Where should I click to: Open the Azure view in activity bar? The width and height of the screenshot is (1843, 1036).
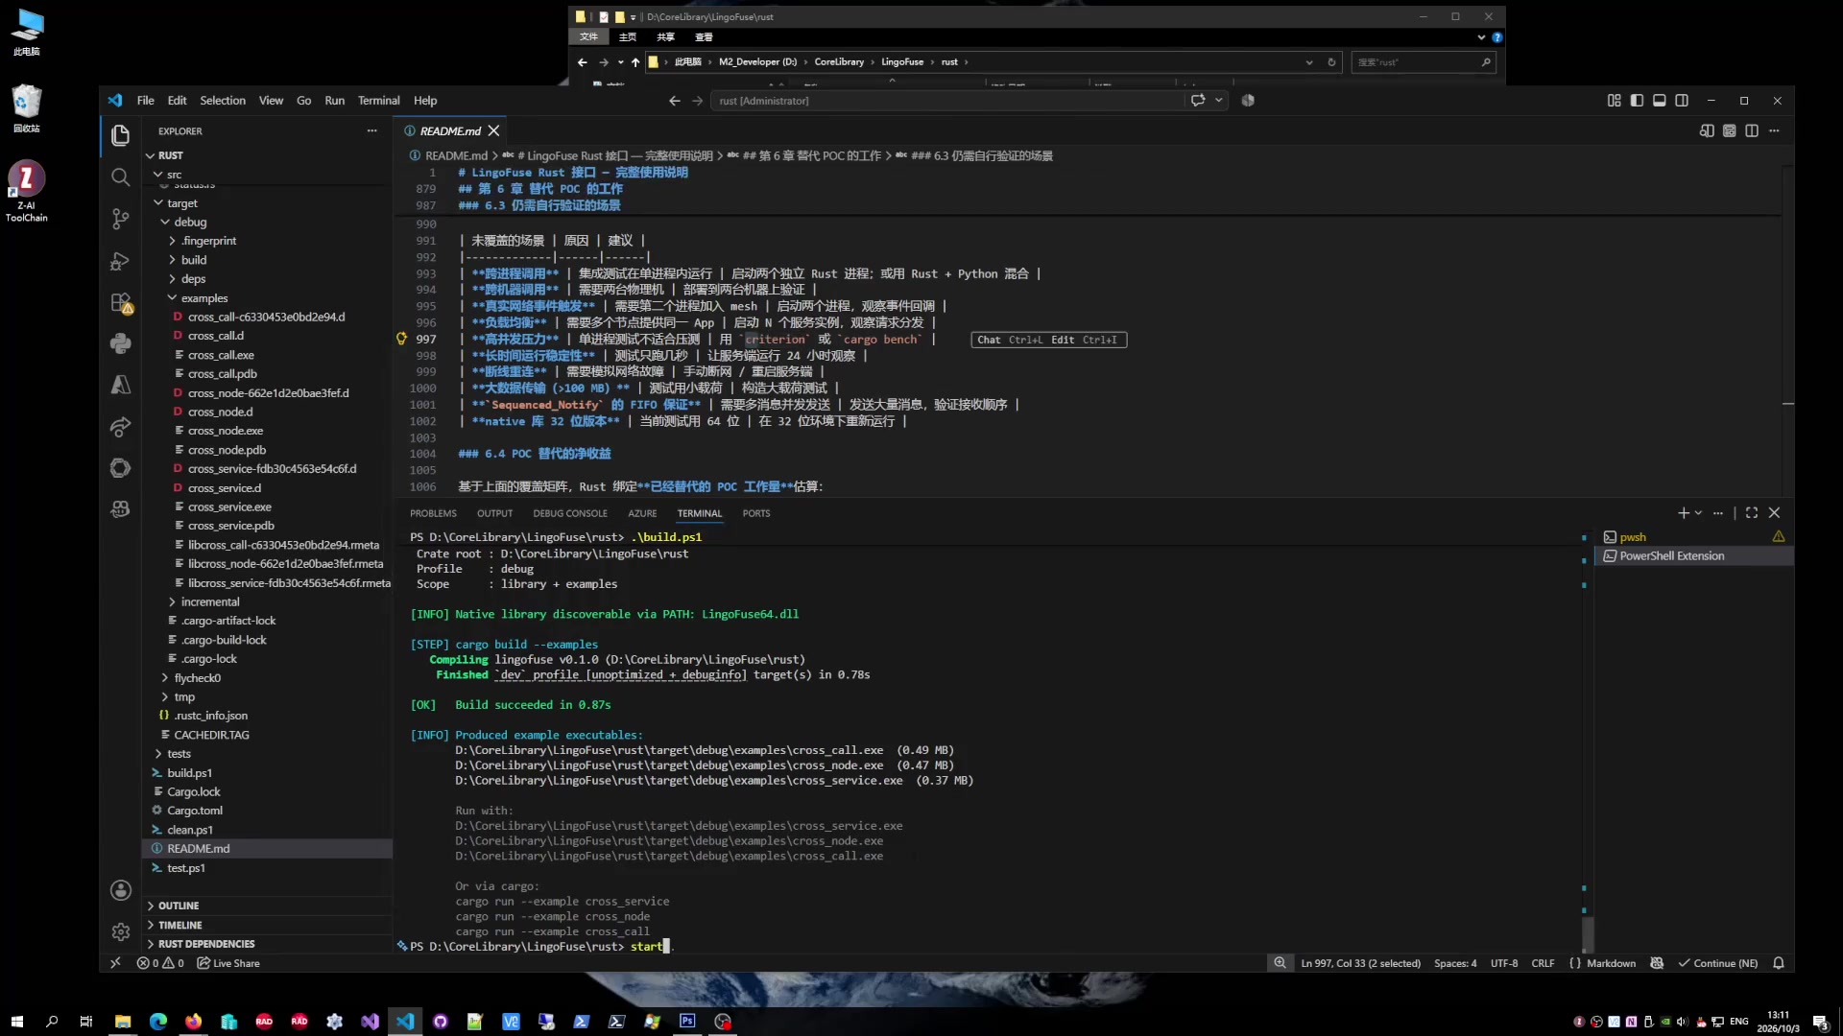(x=120, y=385)
